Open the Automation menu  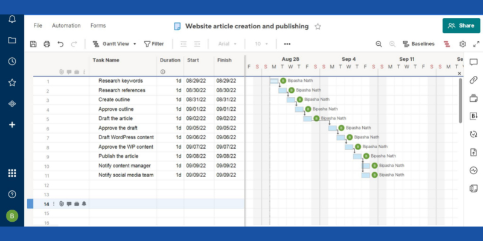tap(66, 26)
